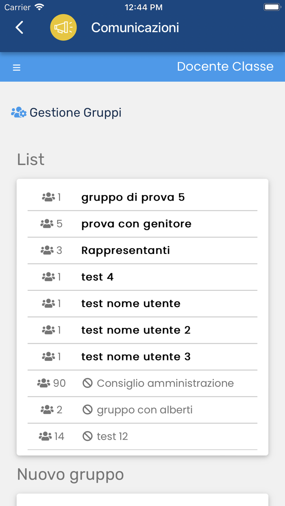
Task: Click the List section heading
Action: click(30, 159)
